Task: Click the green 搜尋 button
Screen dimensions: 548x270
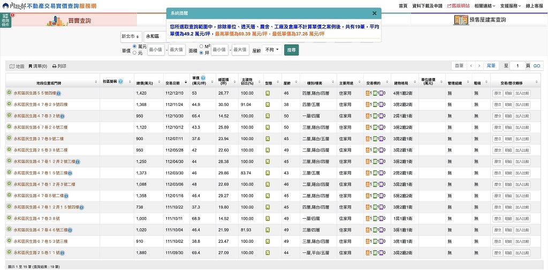Action: 291,50
